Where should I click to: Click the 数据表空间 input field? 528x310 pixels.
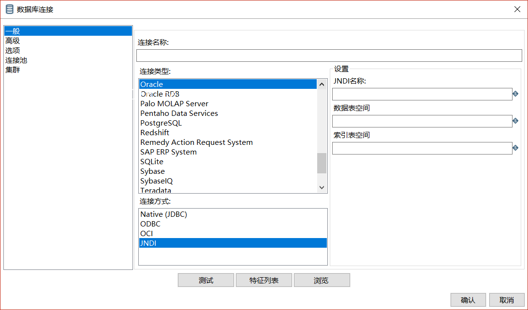click(x=422, y=121)
